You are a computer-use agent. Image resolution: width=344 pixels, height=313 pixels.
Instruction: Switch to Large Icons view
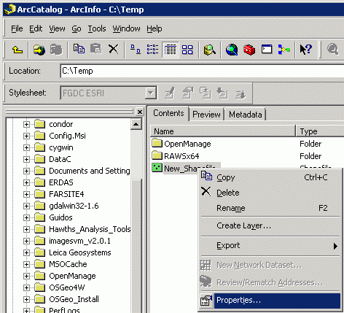point(136,50)
